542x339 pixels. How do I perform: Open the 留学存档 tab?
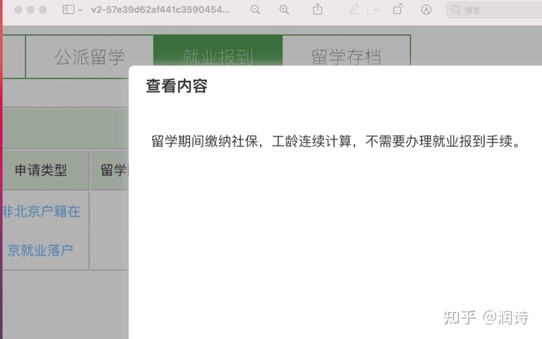click(x=346, y=51)
